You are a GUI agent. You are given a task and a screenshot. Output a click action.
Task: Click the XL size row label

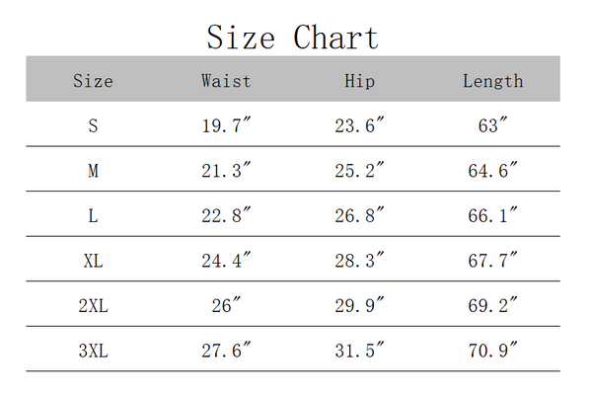tap(93, 261)
